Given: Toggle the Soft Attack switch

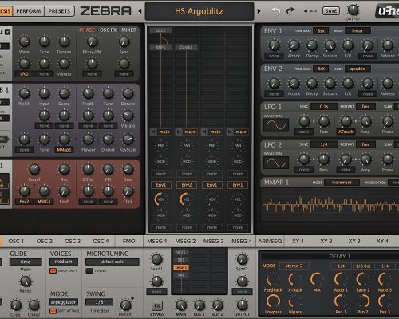Looking at the screenshot, I should coord(53,311).
